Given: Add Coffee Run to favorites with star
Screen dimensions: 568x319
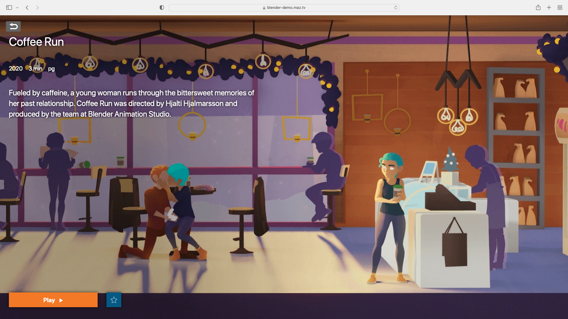Looking at the screenshot, I should [x=114, y=300].
